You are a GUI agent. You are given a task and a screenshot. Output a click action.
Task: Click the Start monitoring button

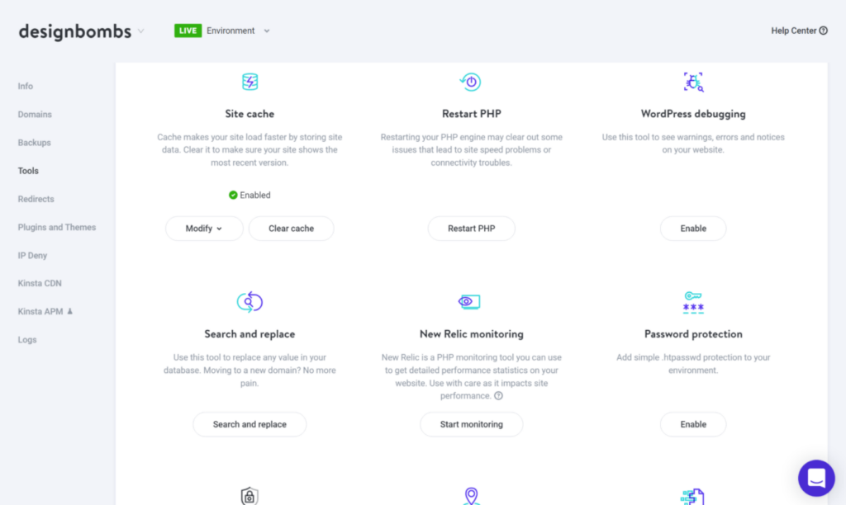point(471,424)
